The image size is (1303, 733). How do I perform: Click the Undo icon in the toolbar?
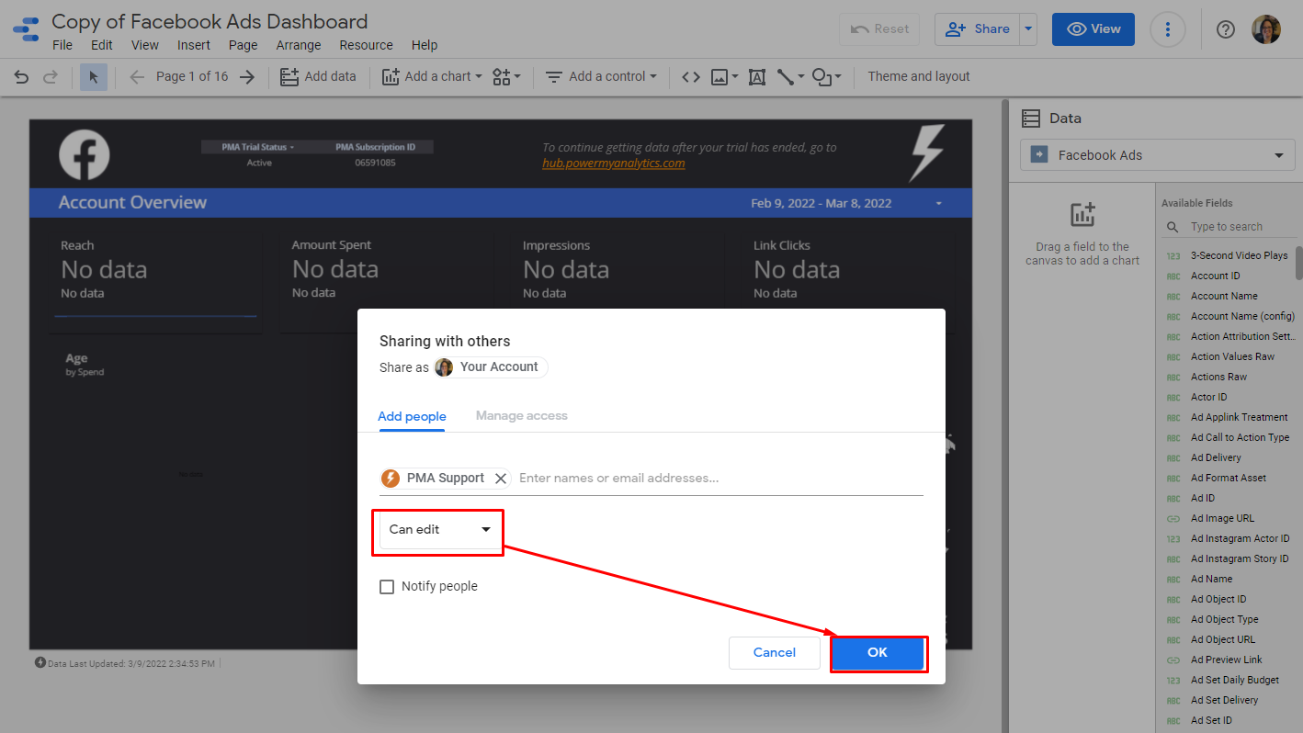click(21, 76)
